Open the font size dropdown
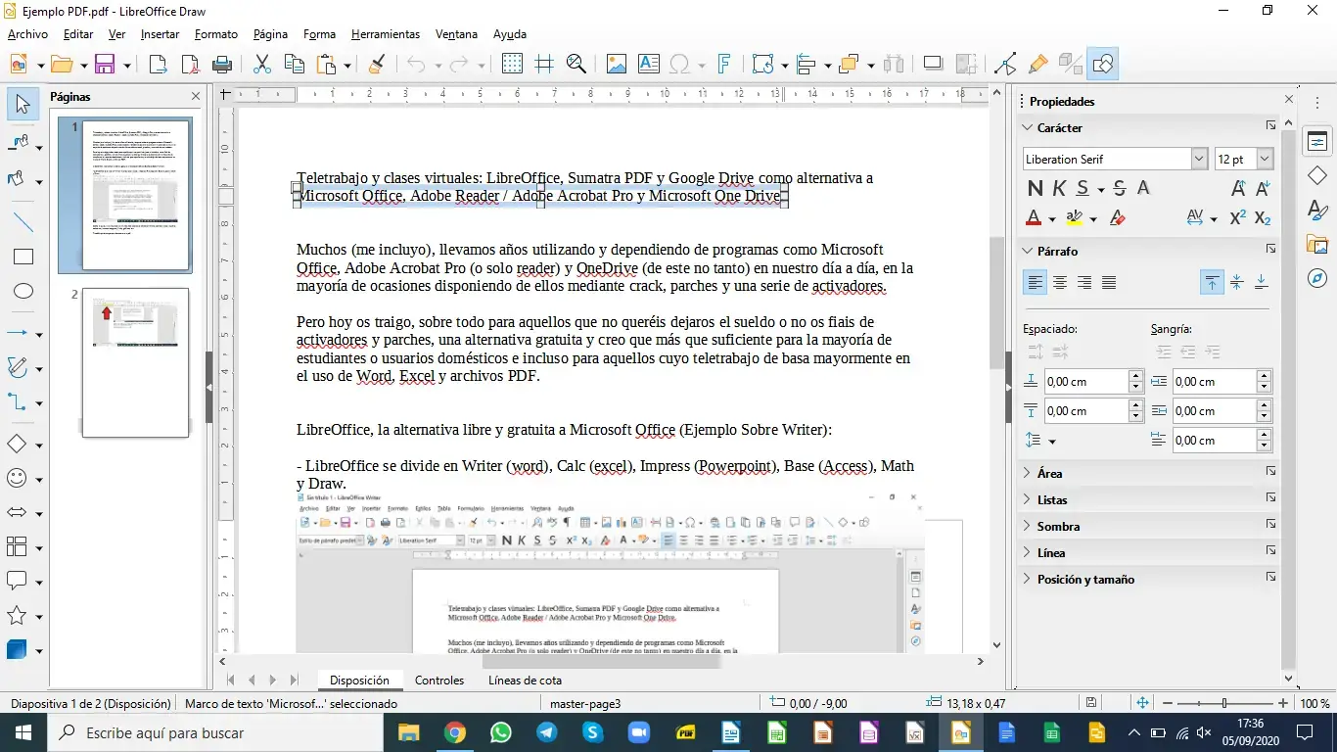This screenshot has height=752, width=1337. 1265,159
